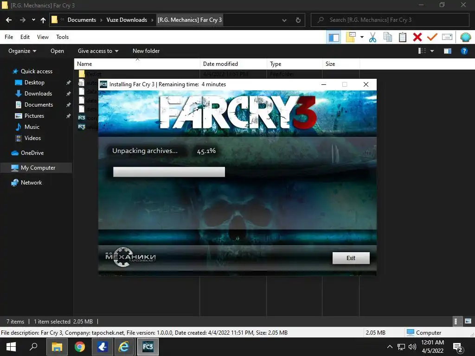This screenshot has width=475, height=356.
Task: Sort by the Size column header
Action: pos(341,64)
